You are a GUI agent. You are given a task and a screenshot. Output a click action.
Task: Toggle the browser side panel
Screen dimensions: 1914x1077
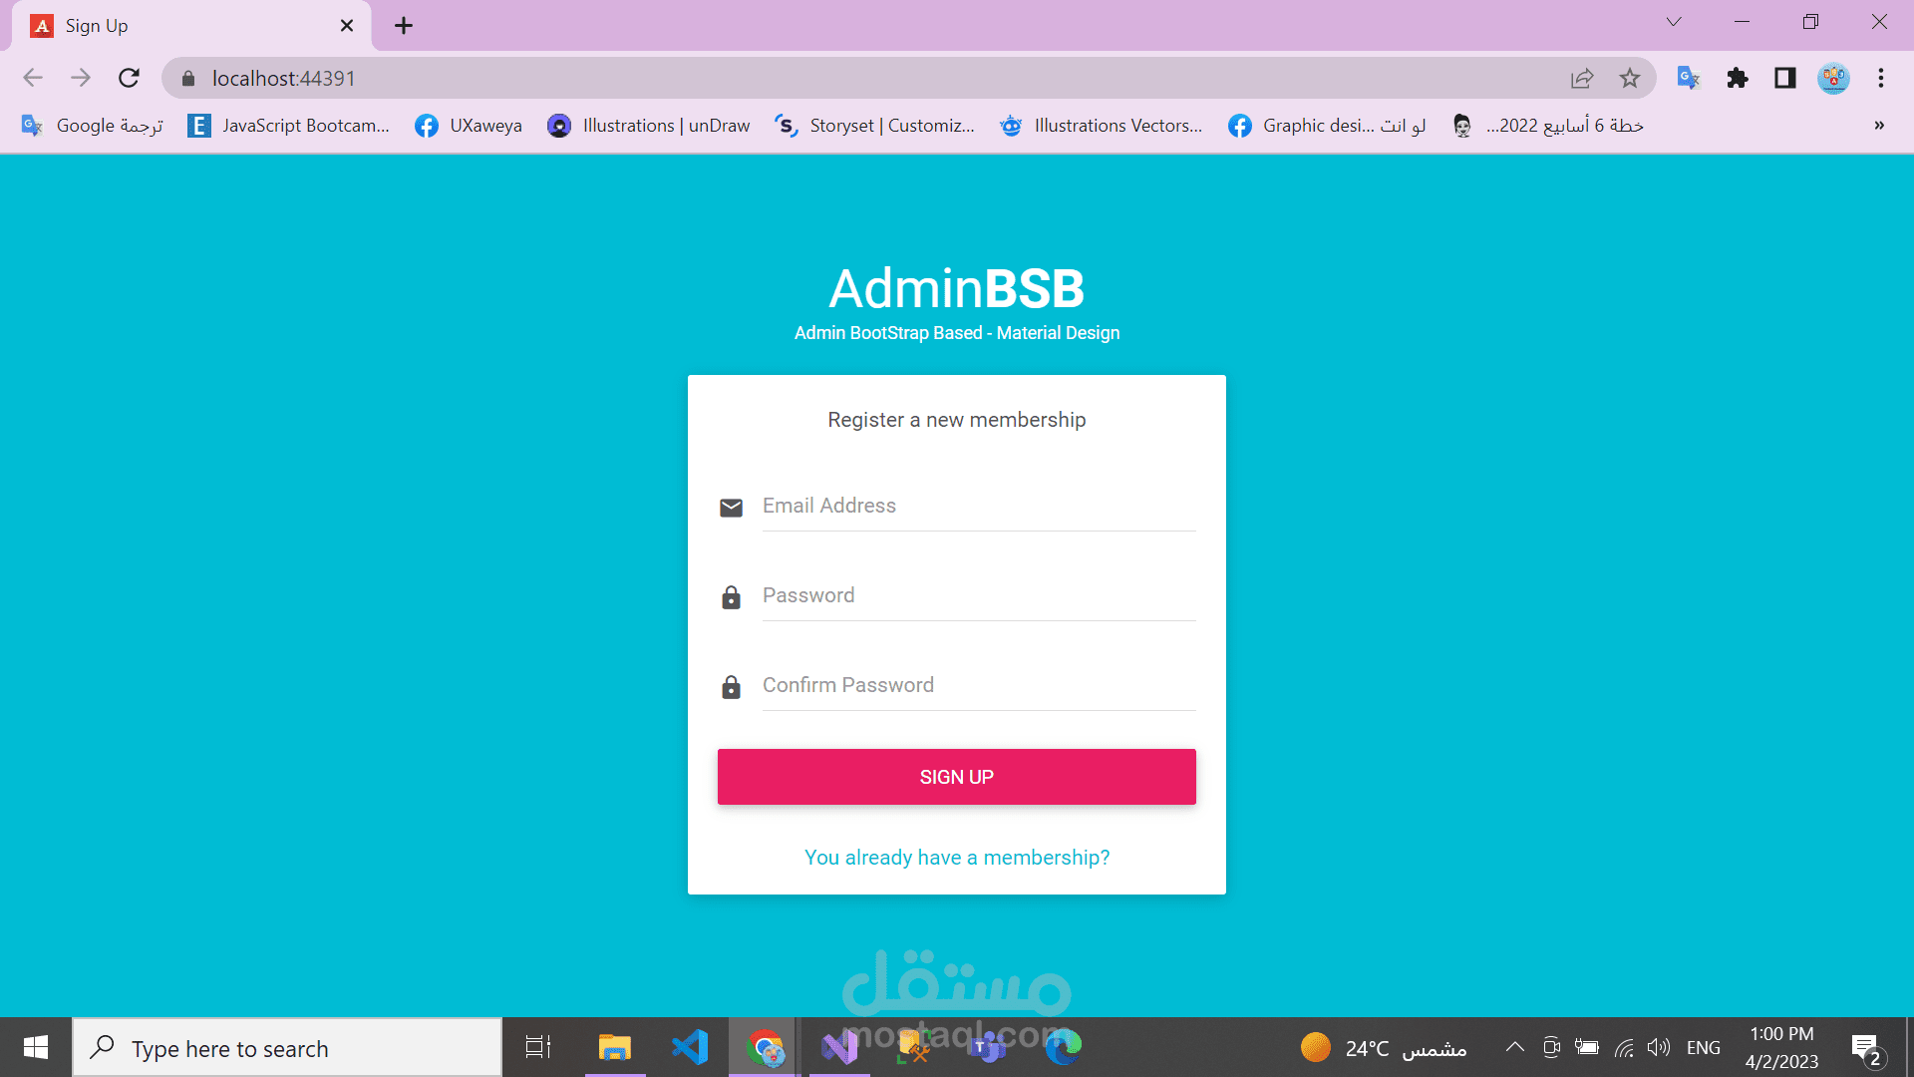[x=1784, y=78]
